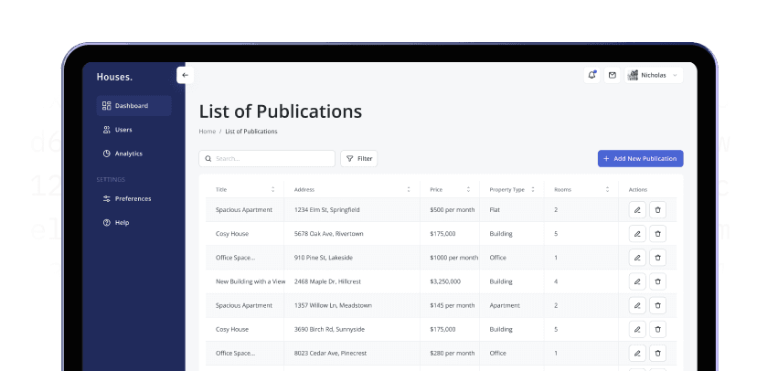Click the magnifier icon in search box
The height and width of the screenshot is (371, 778).
[208, 159]
